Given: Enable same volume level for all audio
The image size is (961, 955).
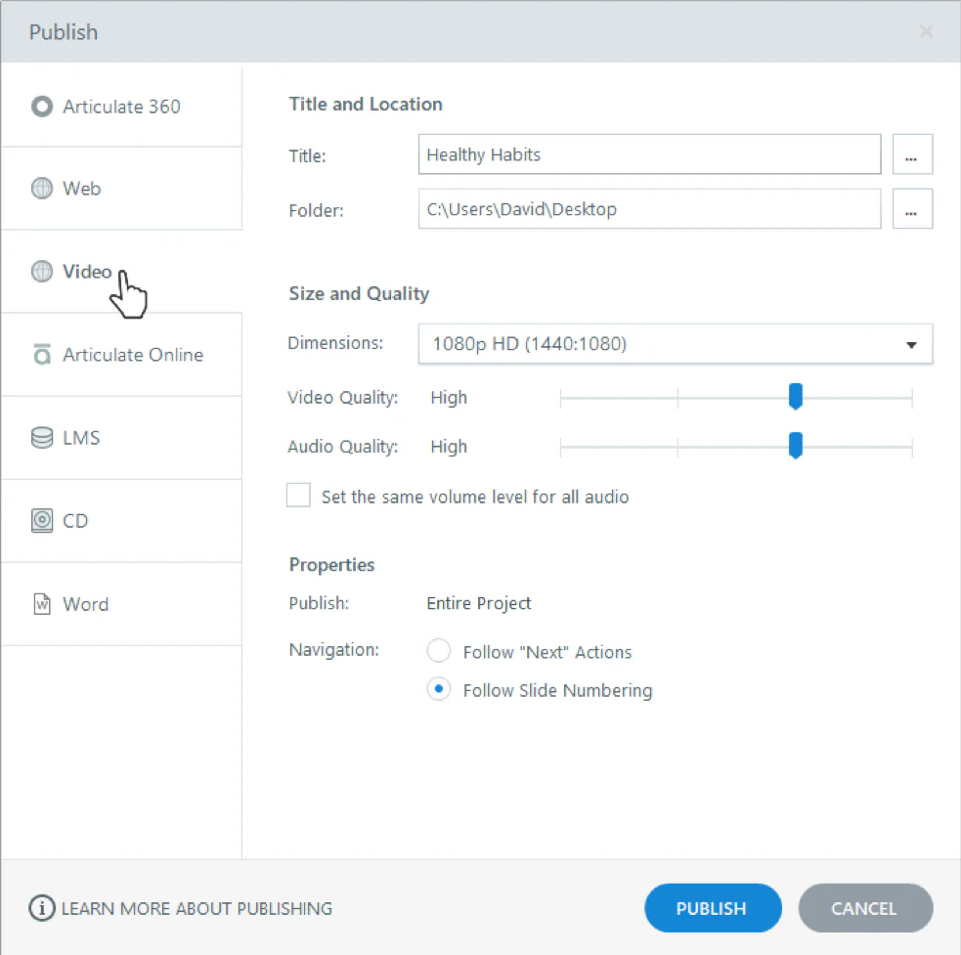Looking at the screenshot, I should [x=298, y=496].
